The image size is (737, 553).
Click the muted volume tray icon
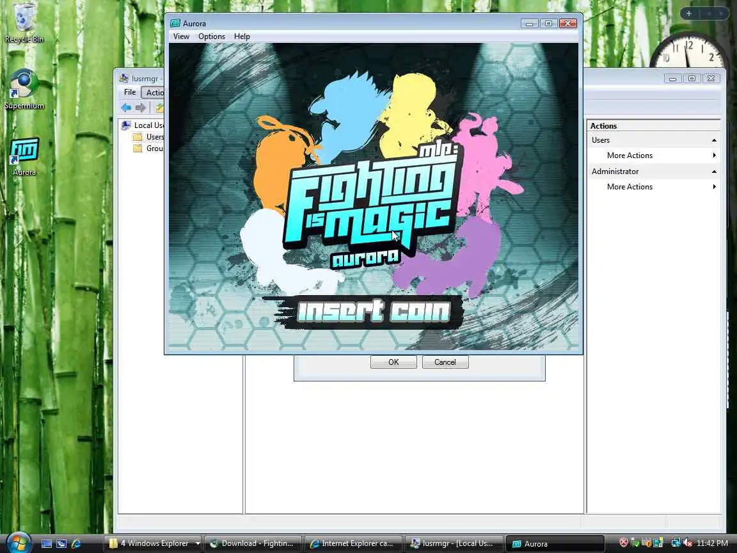click(687, 543)
